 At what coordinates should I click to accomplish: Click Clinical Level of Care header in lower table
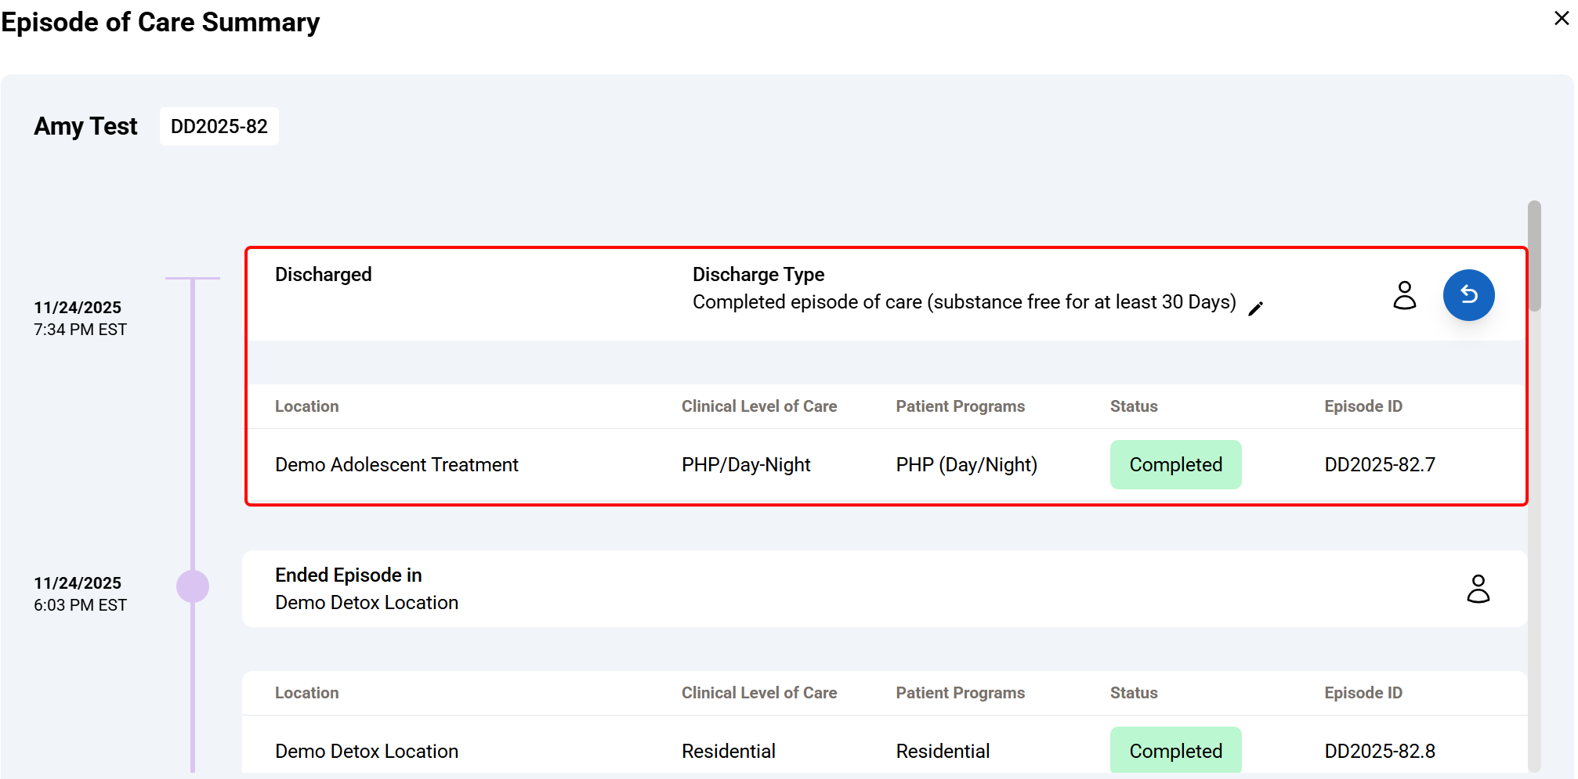coord(758,693)
